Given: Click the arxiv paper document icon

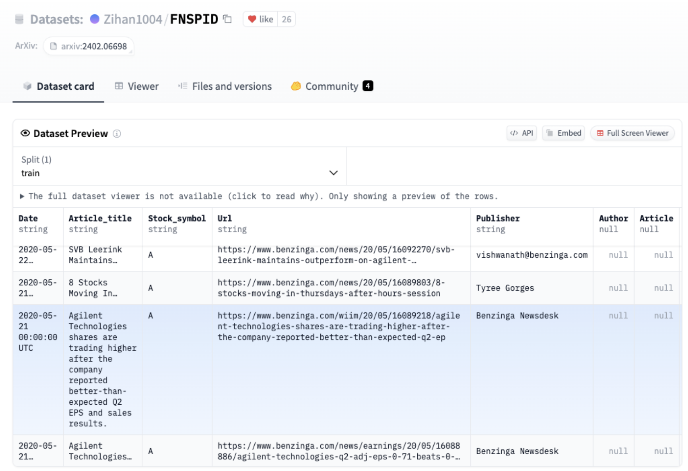Looking at the screenshot, I should coord(53,46).
